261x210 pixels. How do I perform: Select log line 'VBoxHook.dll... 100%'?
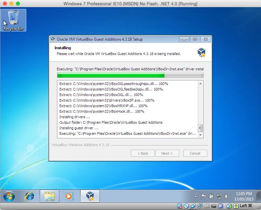pos(102,111)
